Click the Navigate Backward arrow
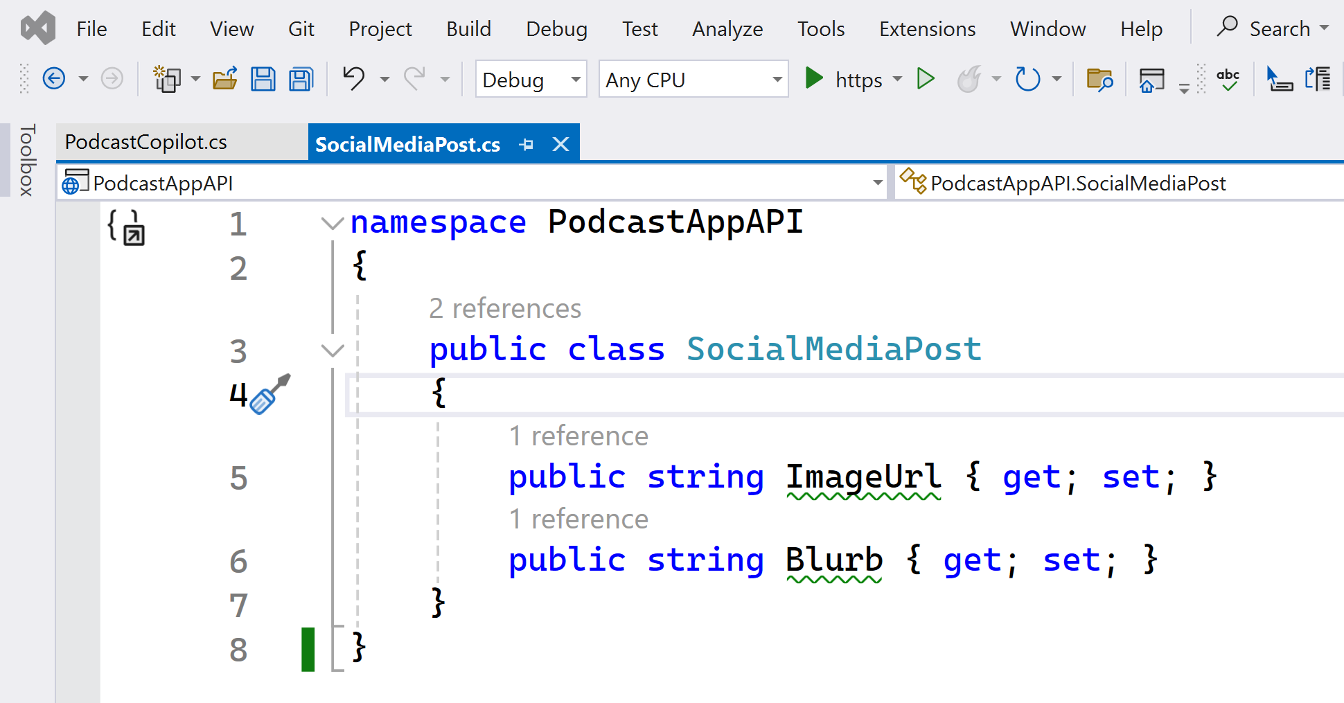 tap(53, 78)
